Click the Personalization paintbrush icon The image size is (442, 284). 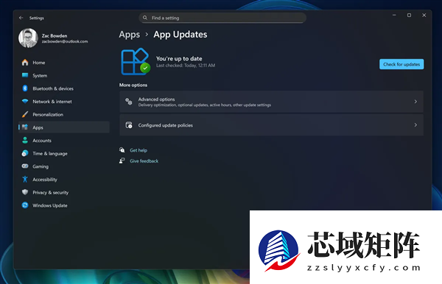pos(25,114)
